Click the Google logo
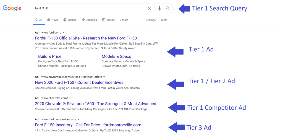The height and width of the screenshot is (135, 283). [12, 8]
